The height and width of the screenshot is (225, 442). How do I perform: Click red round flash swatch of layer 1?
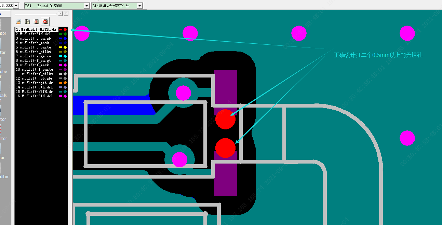(x=65, y=30)
